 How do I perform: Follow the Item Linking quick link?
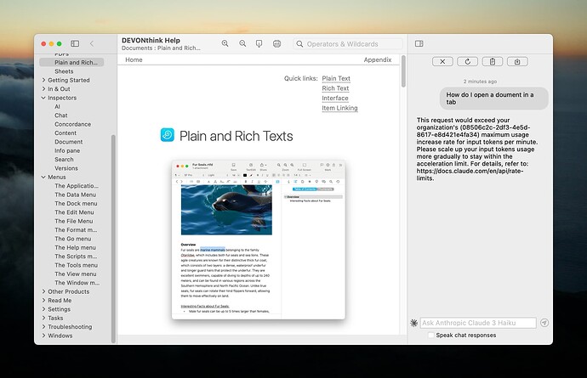coord(339,108)
